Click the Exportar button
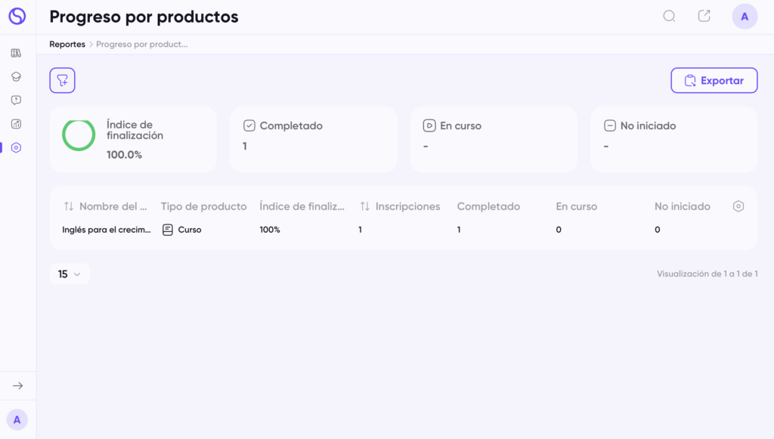The width and height of the screenshot is (774, 439). pyautogui.click(x=714, y=80)
